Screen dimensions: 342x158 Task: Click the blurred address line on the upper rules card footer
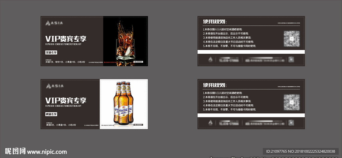click(265, 60)
